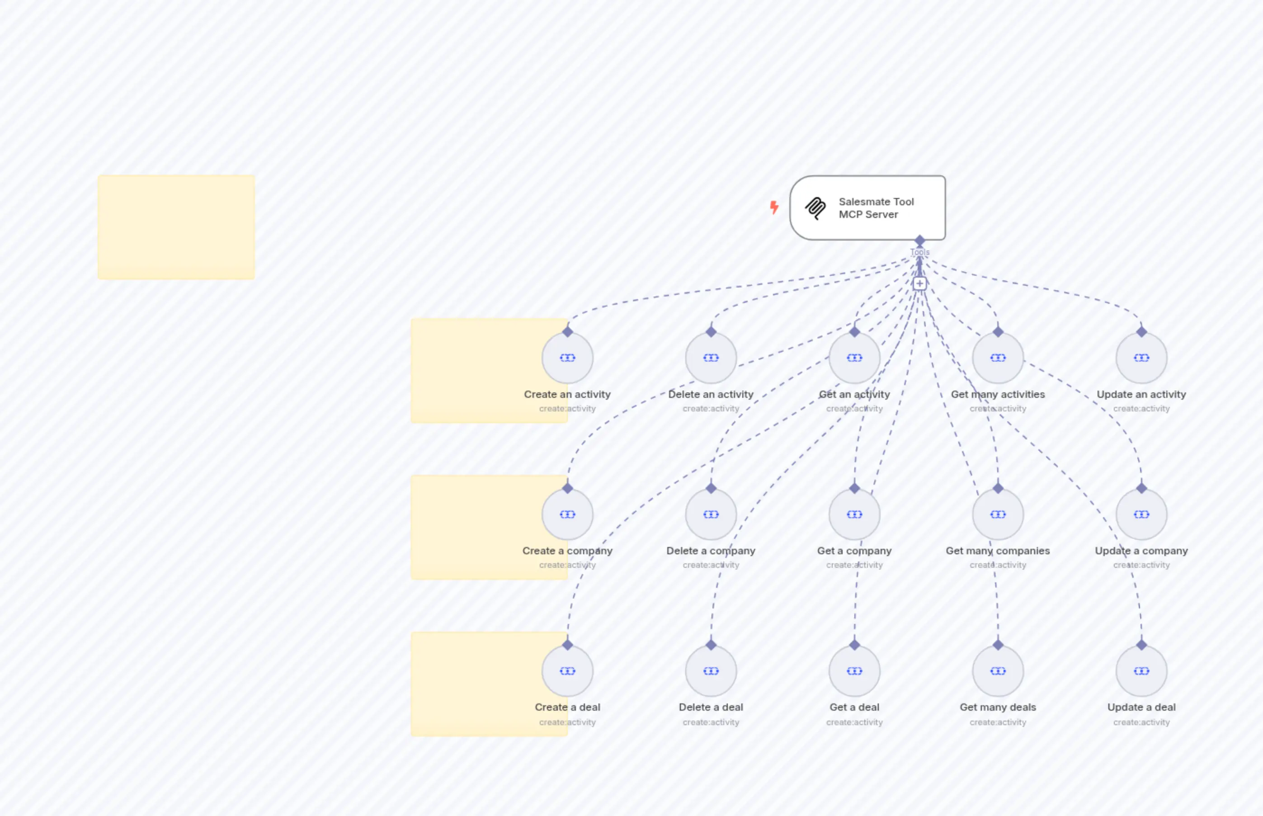1263x816 pixels.
Task: Select the "Get many deals" tool node
Action: [x=997, y=670]
